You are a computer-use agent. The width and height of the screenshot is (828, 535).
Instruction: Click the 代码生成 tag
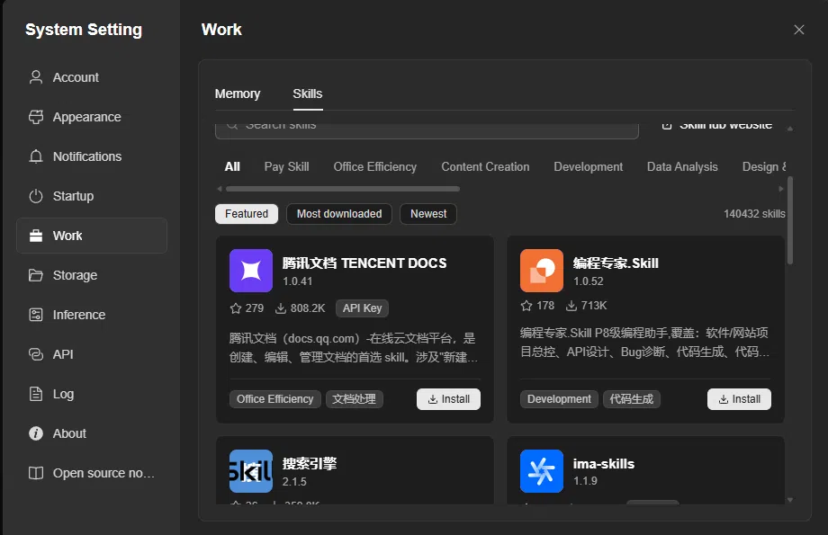632,399
